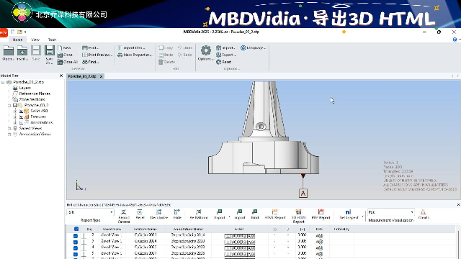Screen dimensions: 461x259
Task: Expand the Features tree node
Action: 15,117
